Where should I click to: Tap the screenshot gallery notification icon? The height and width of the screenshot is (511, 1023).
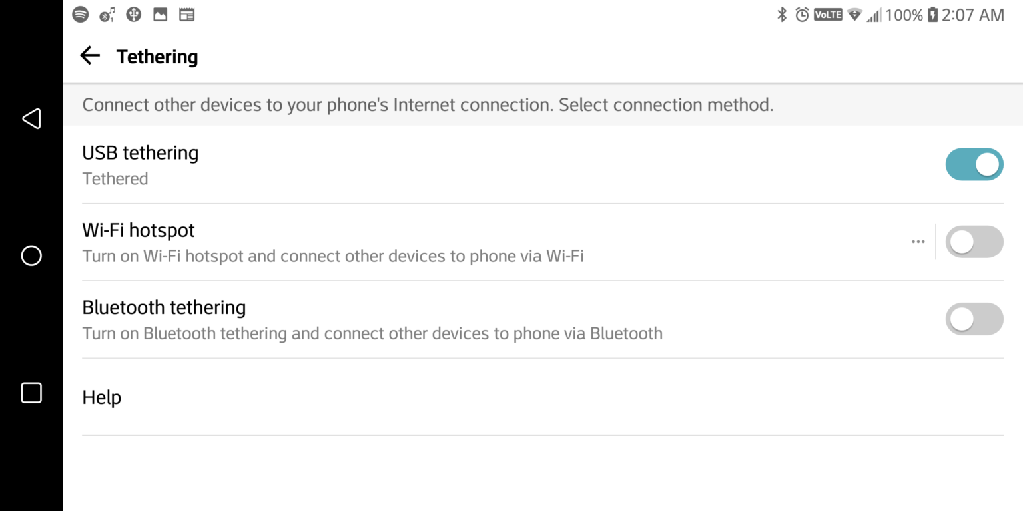pos(160,14)
